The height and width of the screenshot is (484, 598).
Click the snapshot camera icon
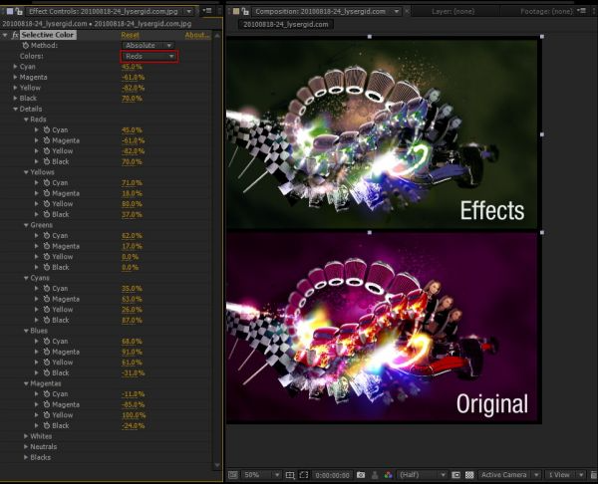361,475
